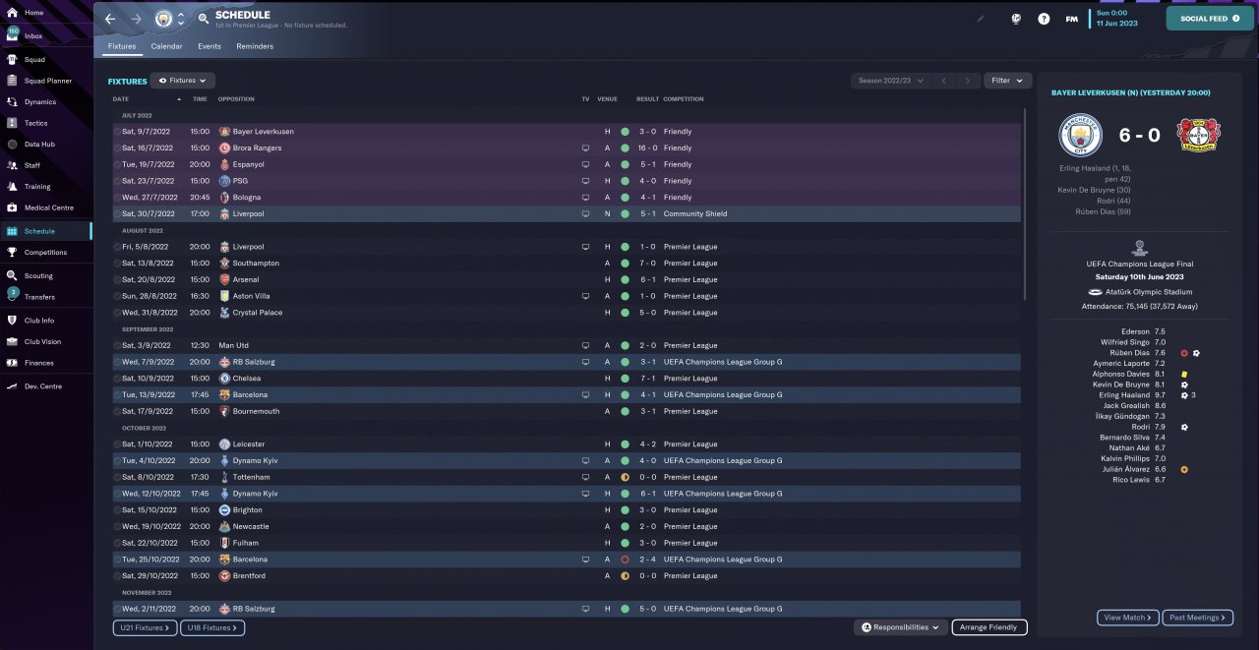Click the OPPOSITION column header
This screenshot has height=650, width=1259.
[x=236, y=99]
